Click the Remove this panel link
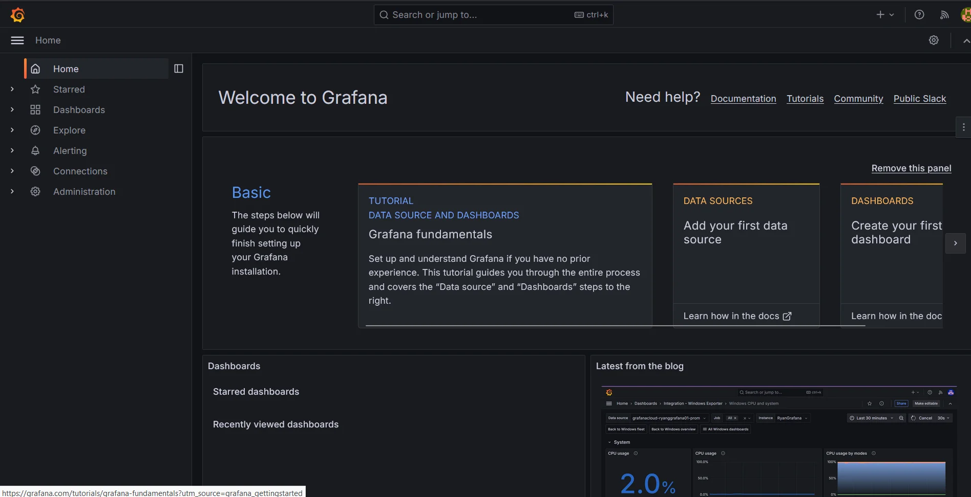971x497 pixels. (x=911, y=168)
